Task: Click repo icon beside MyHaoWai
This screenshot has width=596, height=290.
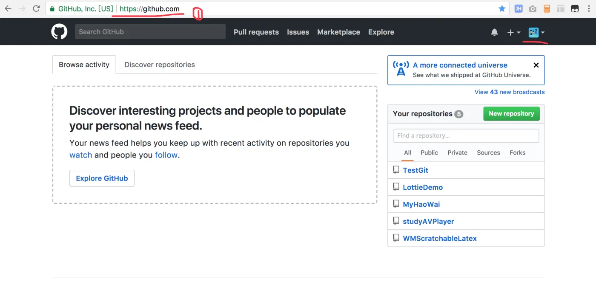Action: [396, 204]
